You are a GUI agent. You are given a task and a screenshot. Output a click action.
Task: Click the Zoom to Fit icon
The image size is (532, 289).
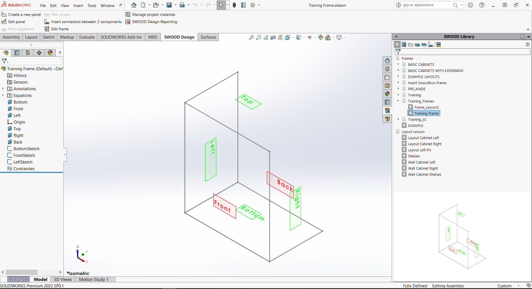click(x=251, y=37)
